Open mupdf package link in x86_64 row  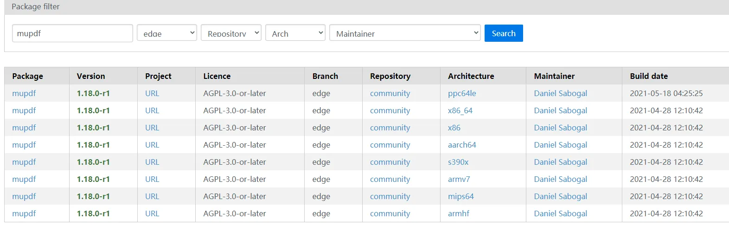(24, 110)
